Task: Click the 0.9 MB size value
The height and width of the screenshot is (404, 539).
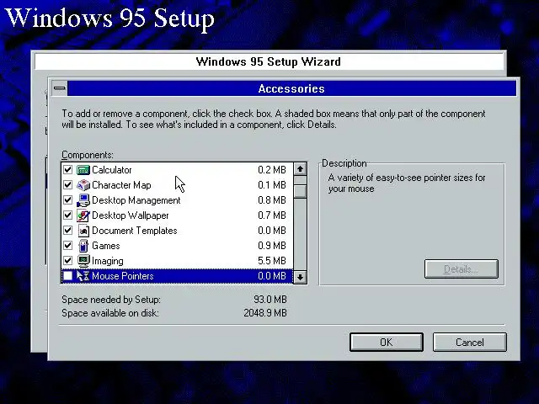Action: (x=272, y=246)
